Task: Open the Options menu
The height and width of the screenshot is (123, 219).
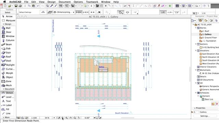Action: point(78,2)
